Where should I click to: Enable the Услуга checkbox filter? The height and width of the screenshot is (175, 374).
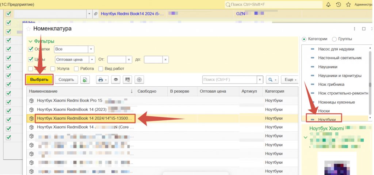click(53, 69)
